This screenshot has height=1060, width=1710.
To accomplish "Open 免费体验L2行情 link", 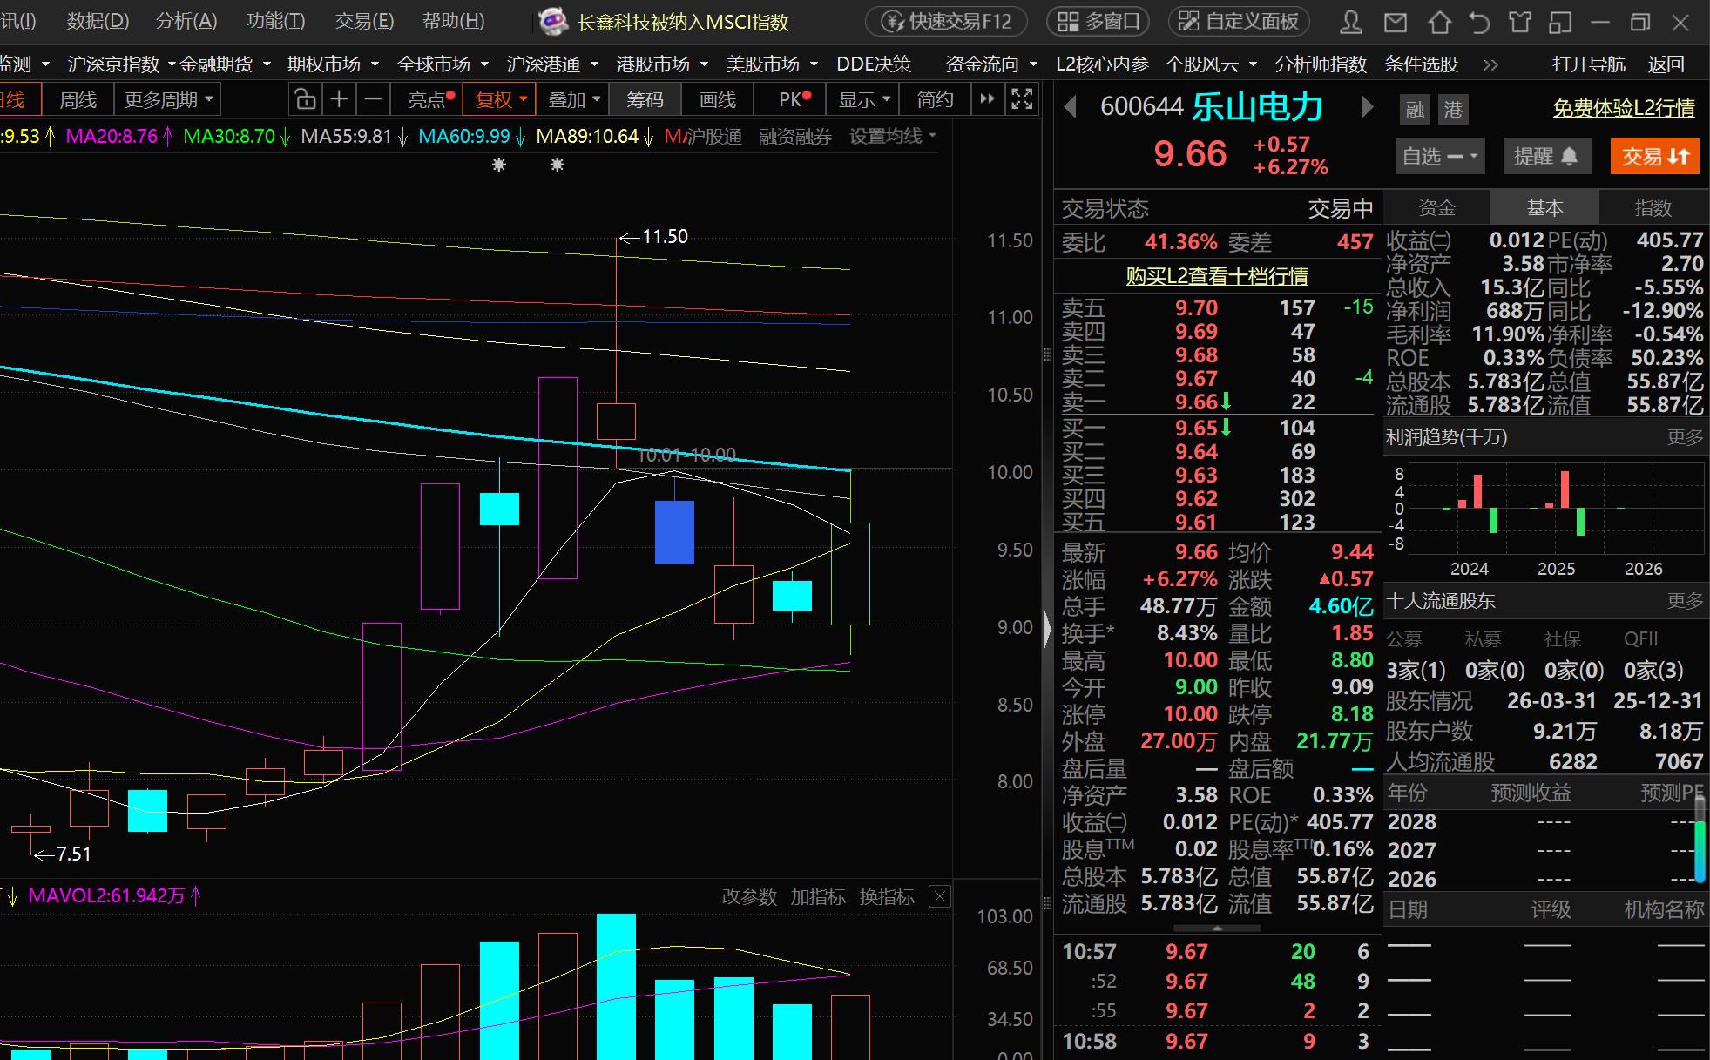I will (1624, 108).
